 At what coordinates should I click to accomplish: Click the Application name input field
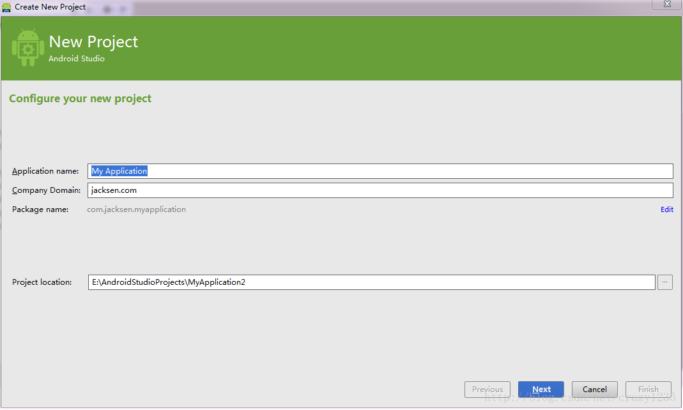pos(380,171)
